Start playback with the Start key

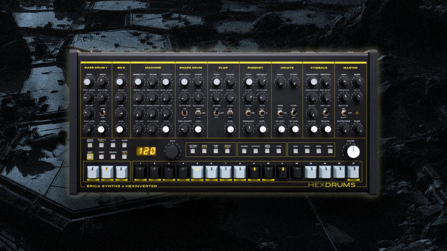(x=93, y=172)
